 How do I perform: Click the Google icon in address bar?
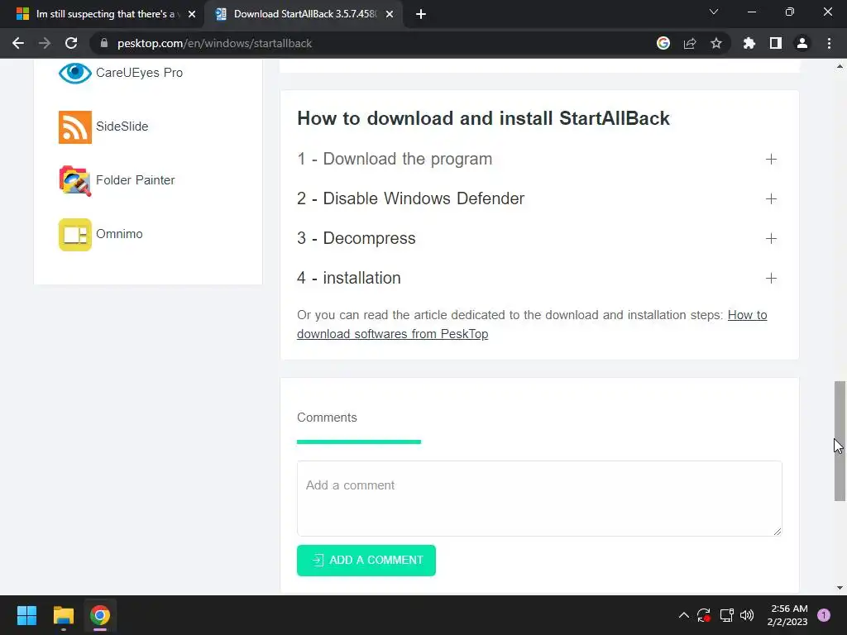coord(663,43)
